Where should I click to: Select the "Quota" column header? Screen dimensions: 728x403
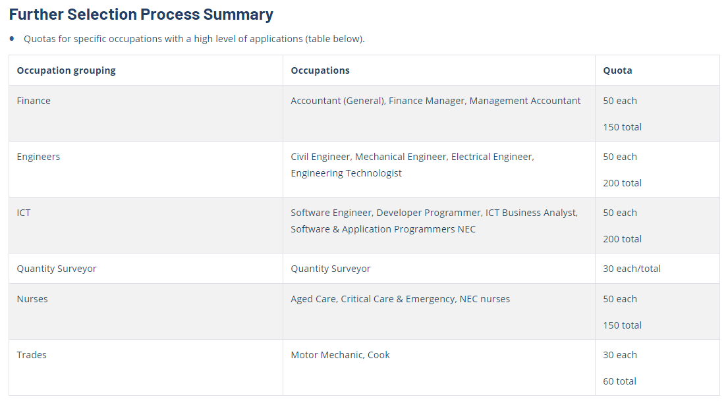click(617, 70)
